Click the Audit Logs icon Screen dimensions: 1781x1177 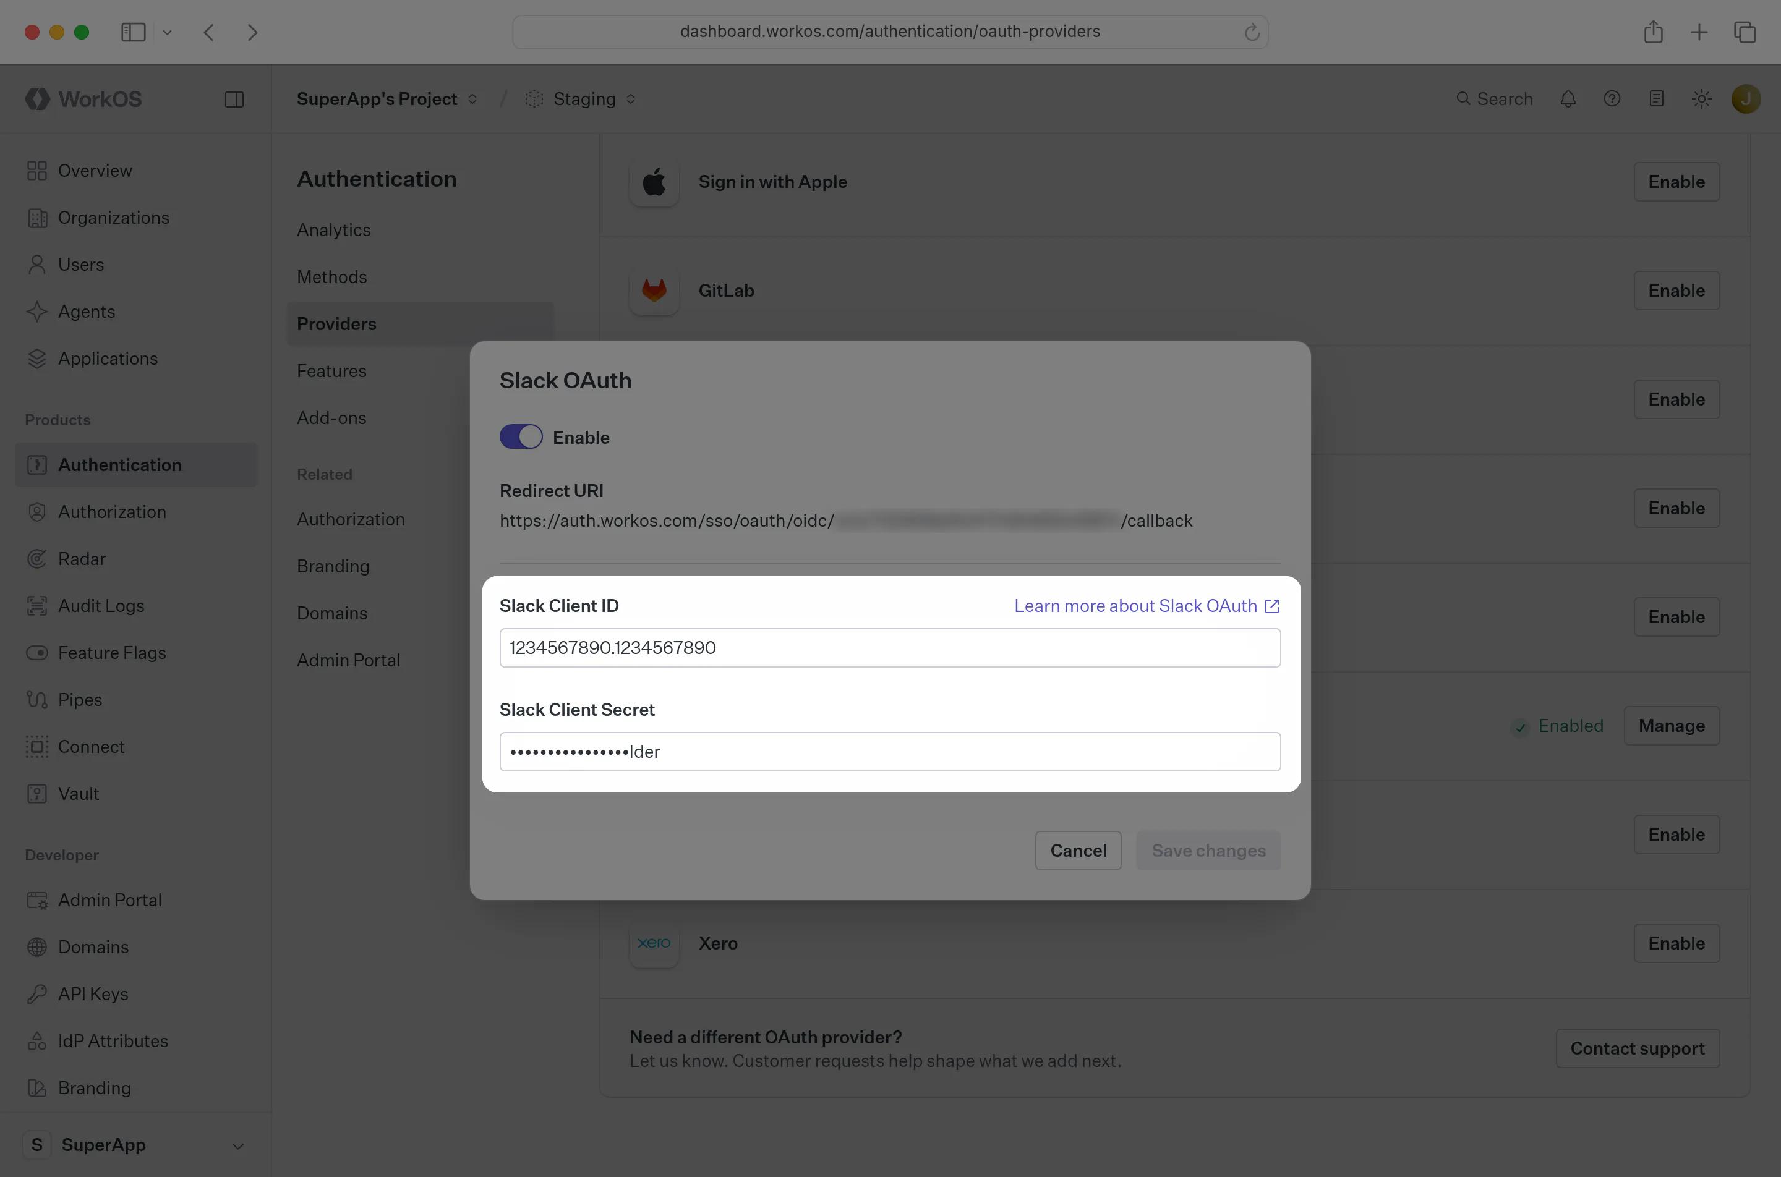36,606
